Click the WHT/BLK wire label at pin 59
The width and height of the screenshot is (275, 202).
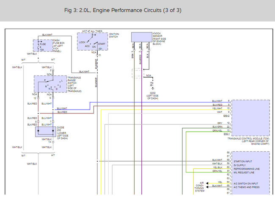click(217, 164)
